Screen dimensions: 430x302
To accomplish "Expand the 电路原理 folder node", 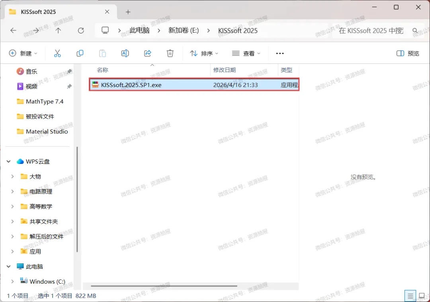I will [x=12, y=191].
